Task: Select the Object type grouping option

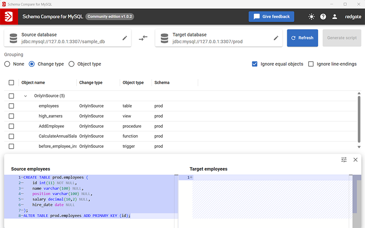Action: coord(72,64)
